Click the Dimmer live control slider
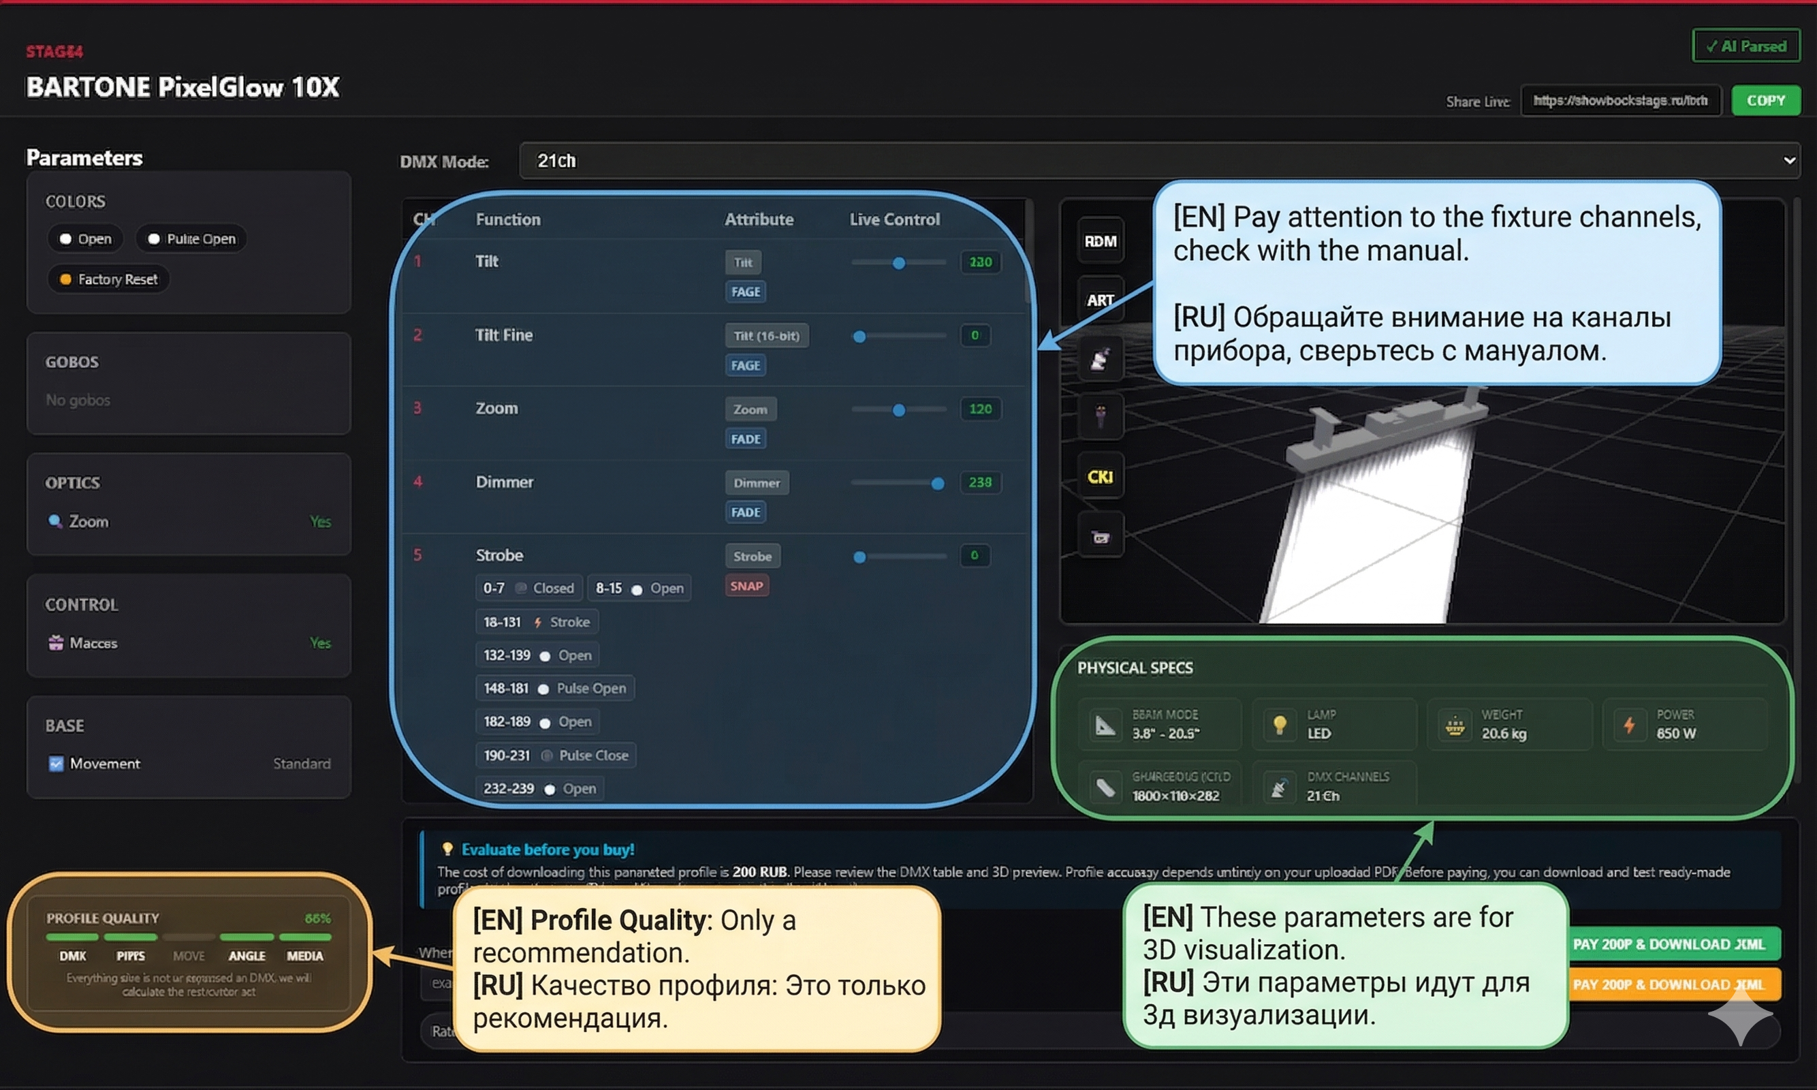The image size is (1817, 1090). [x=897, y=482]
